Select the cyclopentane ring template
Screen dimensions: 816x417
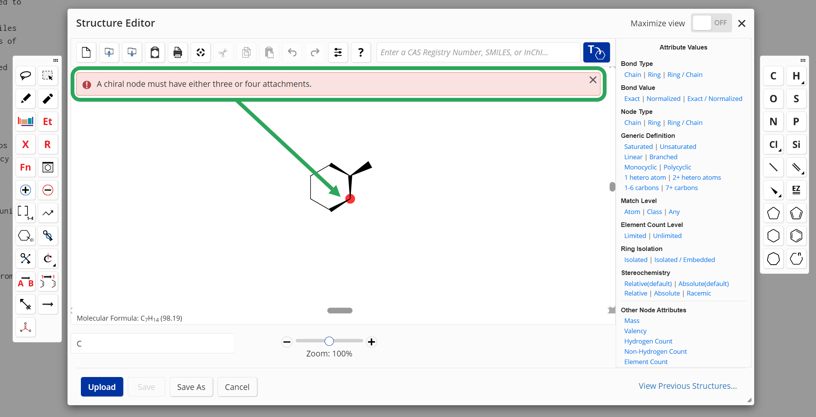(773, 213)
